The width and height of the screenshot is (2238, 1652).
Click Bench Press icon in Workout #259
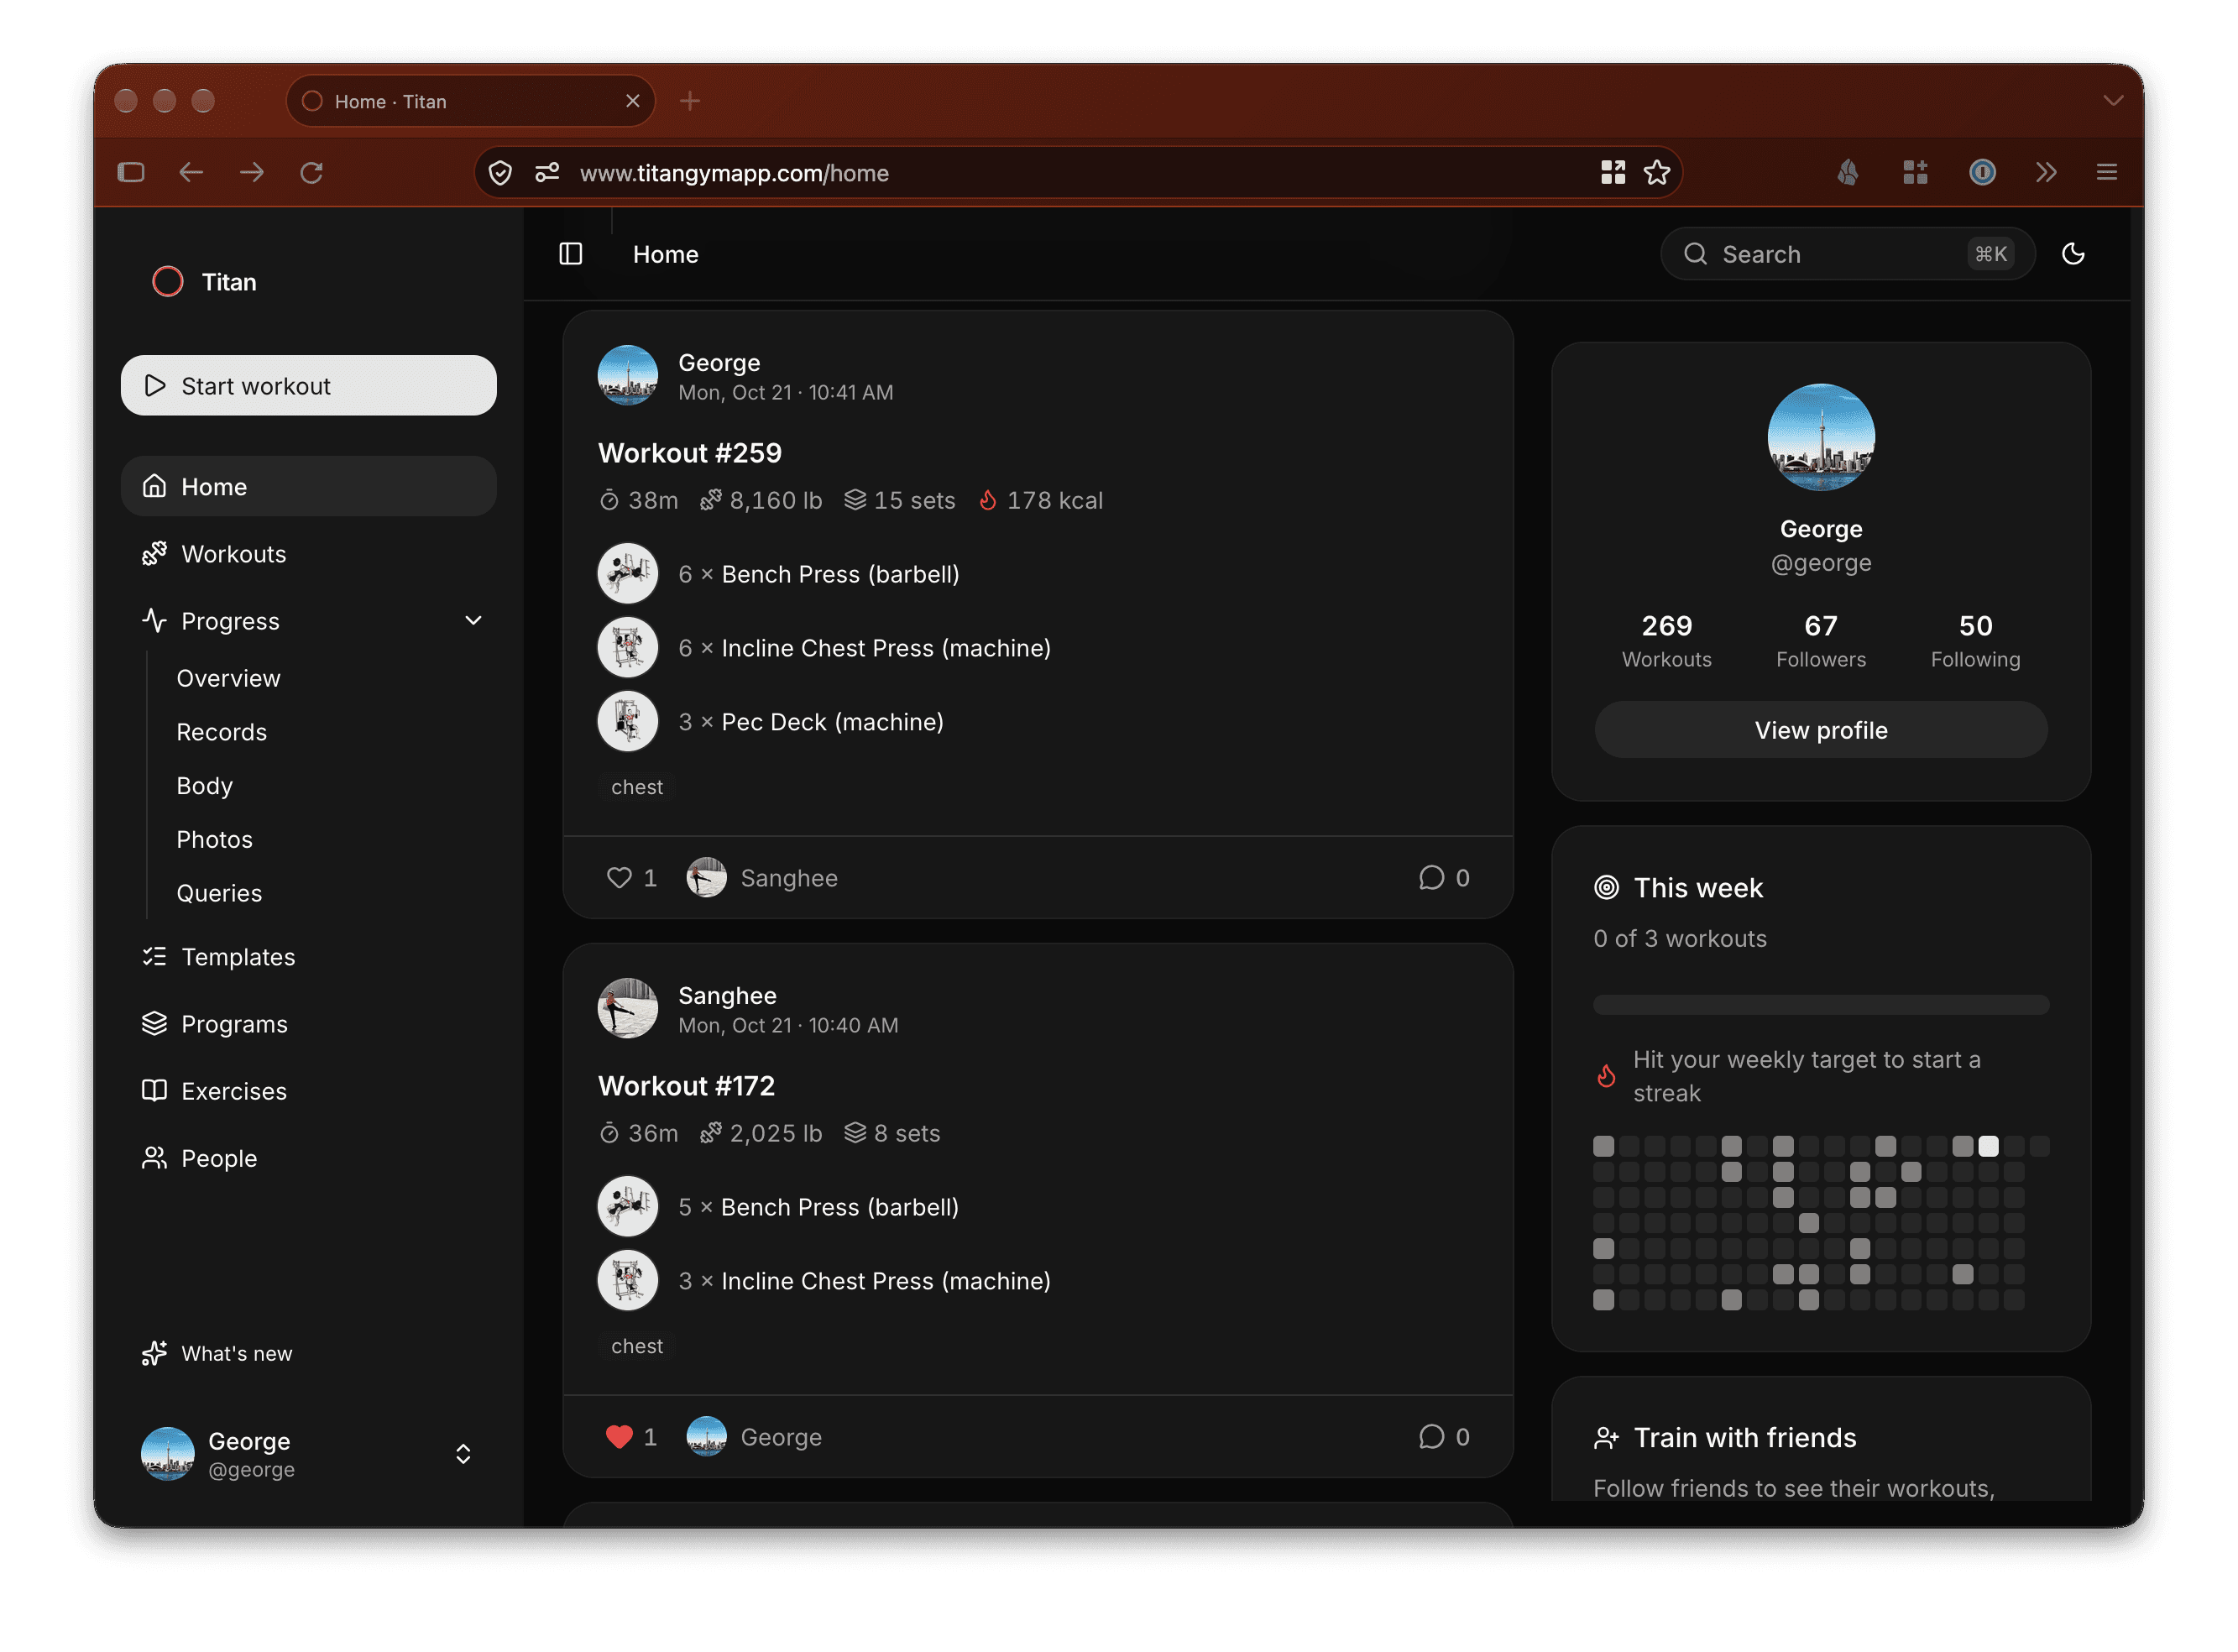(x=628, y=574)
